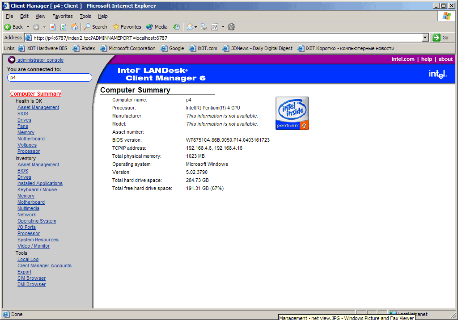
Task: Click the Forward arrow toolbar icon
Action: click(36, 27)
